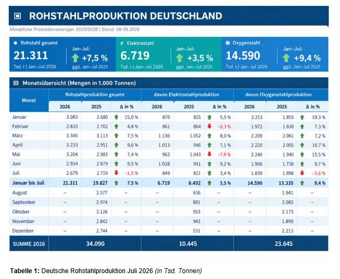Click the value 6.492 in Januar bis Juli row

click(x=195, y=183)
